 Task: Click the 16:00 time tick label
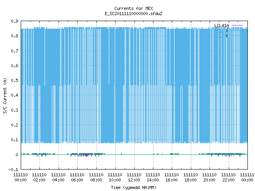click(171, 180)
